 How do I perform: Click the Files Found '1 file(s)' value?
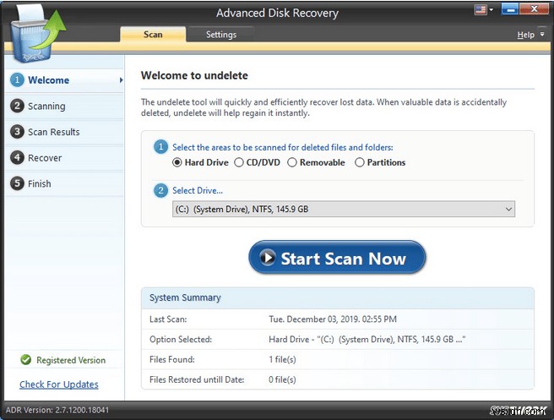[x=282, y=359]
